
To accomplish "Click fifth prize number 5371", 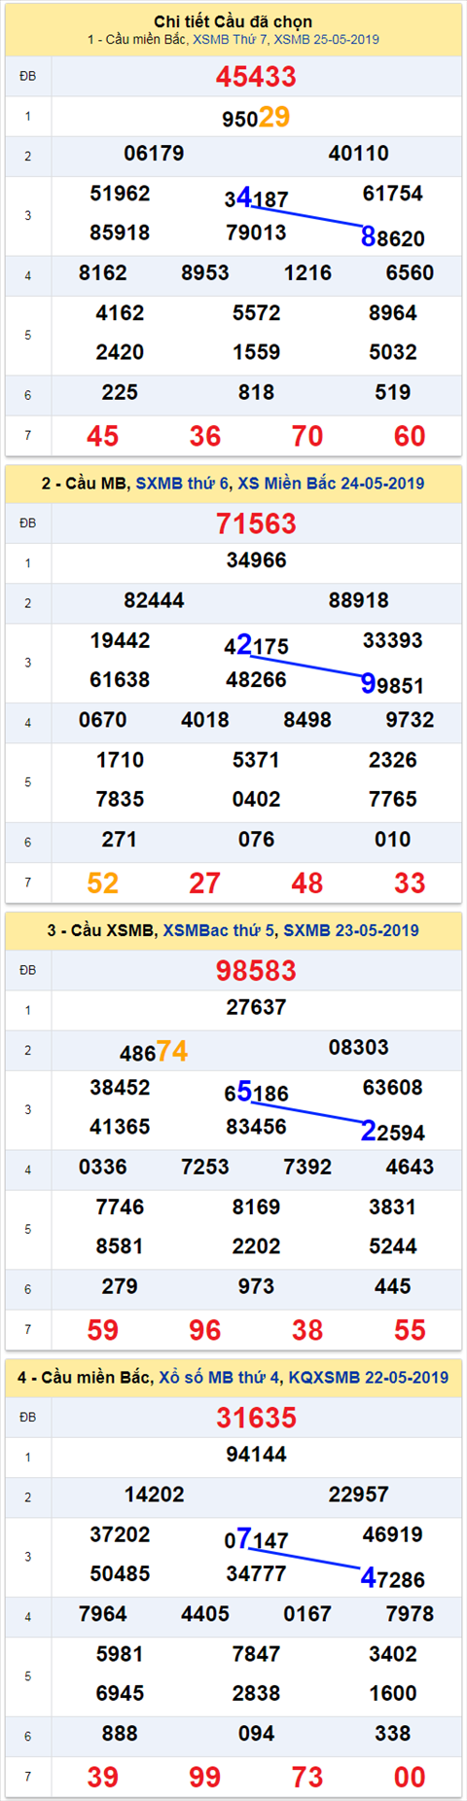I will tap(256, 760).
